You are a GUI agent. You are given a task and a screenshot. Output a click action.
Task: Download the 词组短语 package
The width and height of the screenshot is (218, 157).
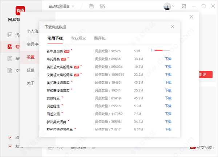click(168, 106)
